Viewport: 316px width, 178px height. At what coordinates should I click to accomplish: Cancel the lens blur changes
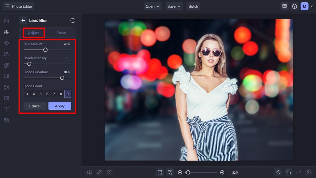[x=35, y=106]
